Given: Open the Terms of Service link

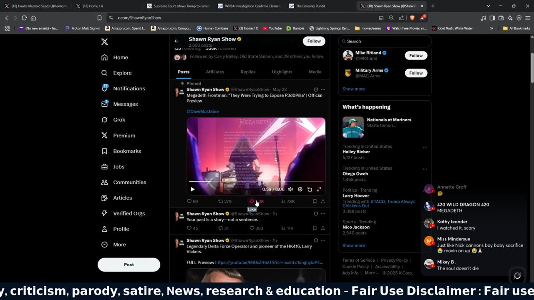Looking at the screenshot, I should (x=358, y=260).
